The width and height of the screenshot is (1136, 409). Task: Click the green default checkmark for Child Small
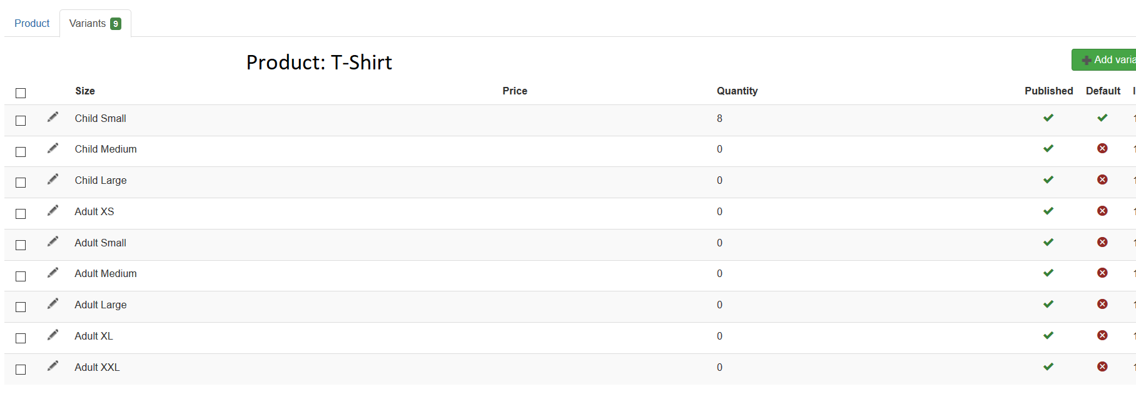pyautogui.click(x=1102, y=118)
